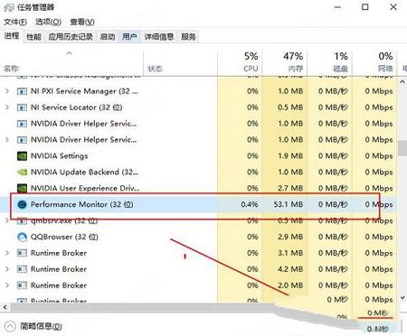Expand the NI PXI Service Manager row
The height and width of the screenshot is (336, 407).
[x=7, y=91]
